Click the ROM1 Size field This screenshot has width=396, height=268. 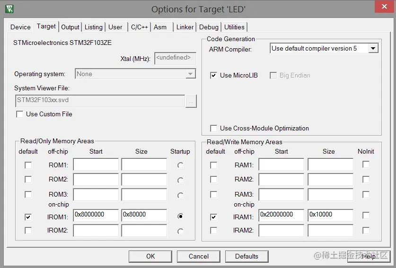coord(144,164)
